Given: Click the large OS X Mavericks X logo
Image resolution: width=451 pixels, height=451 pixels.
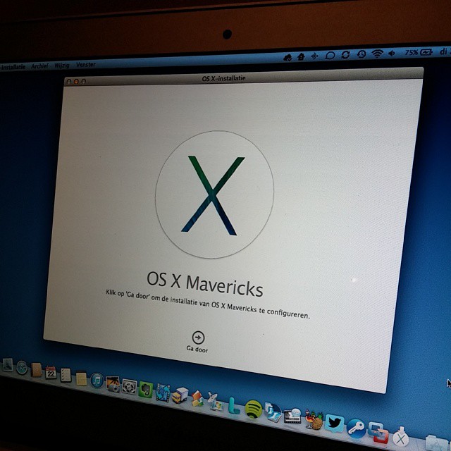Looking at the screenshot, I should pyautogui.click(x=214, y=195).
